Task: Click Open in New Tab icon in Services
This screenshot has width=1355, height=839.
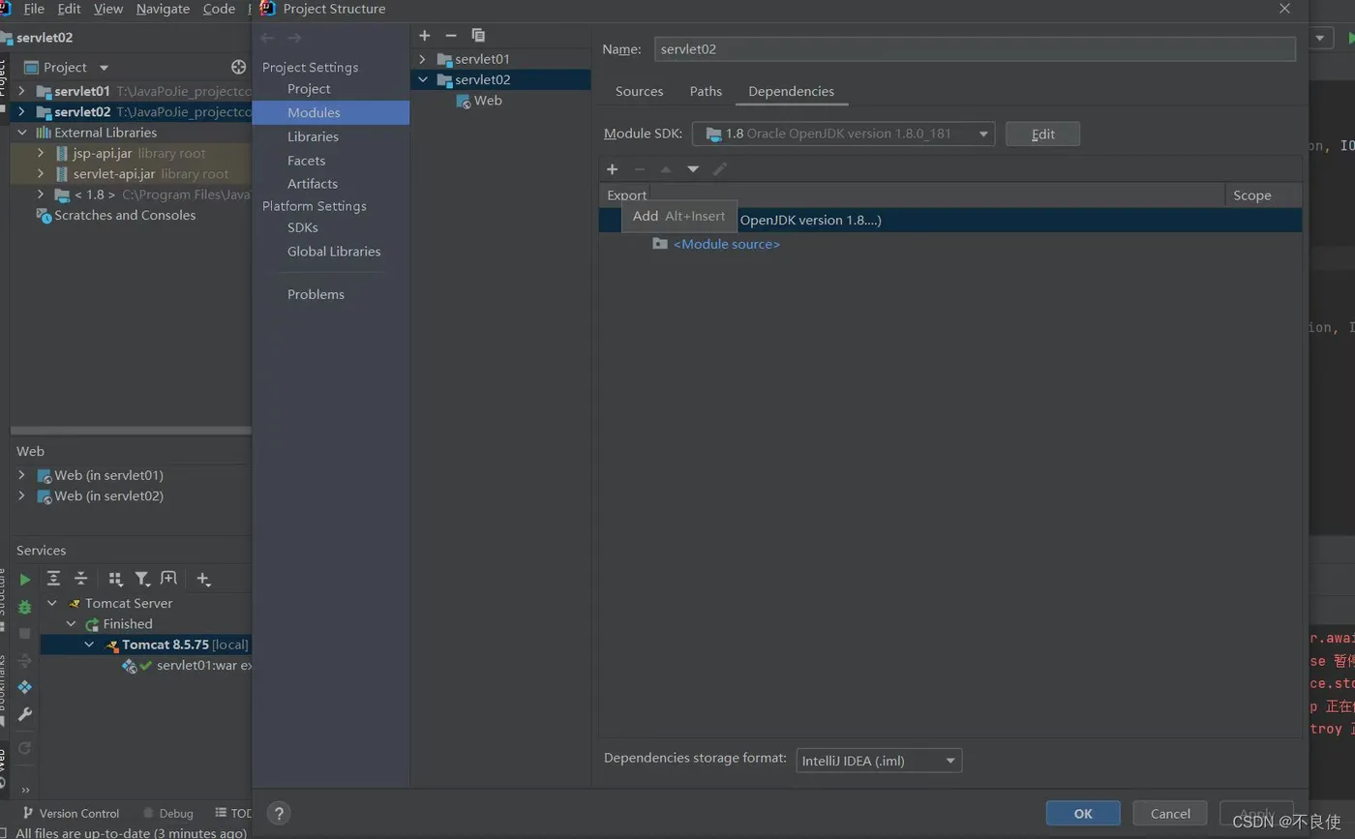Action: tap(168, 579)
